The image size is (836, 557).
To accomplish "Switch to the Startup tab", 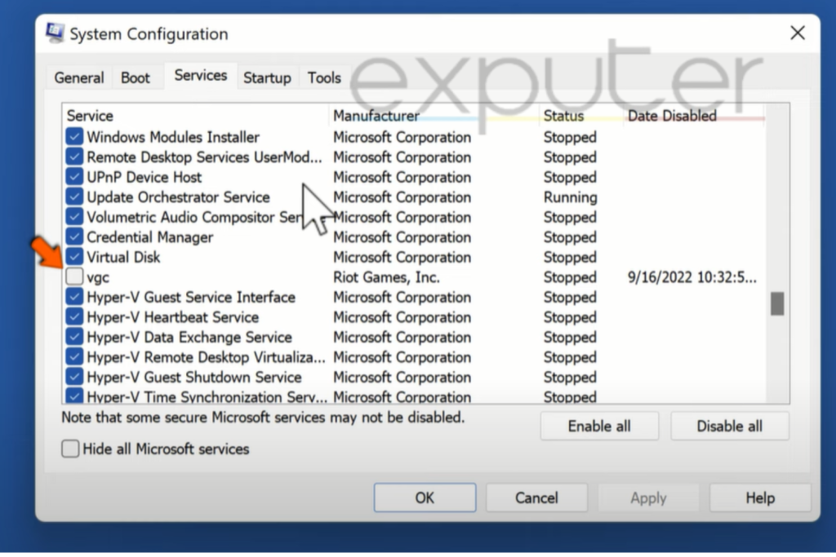I will (267, 77).
